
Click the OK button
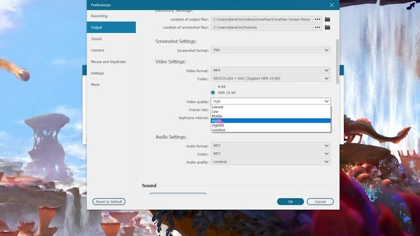tap(290, 201)
